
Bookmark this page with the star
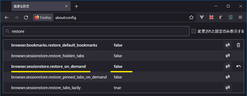(x=191, y=17)
